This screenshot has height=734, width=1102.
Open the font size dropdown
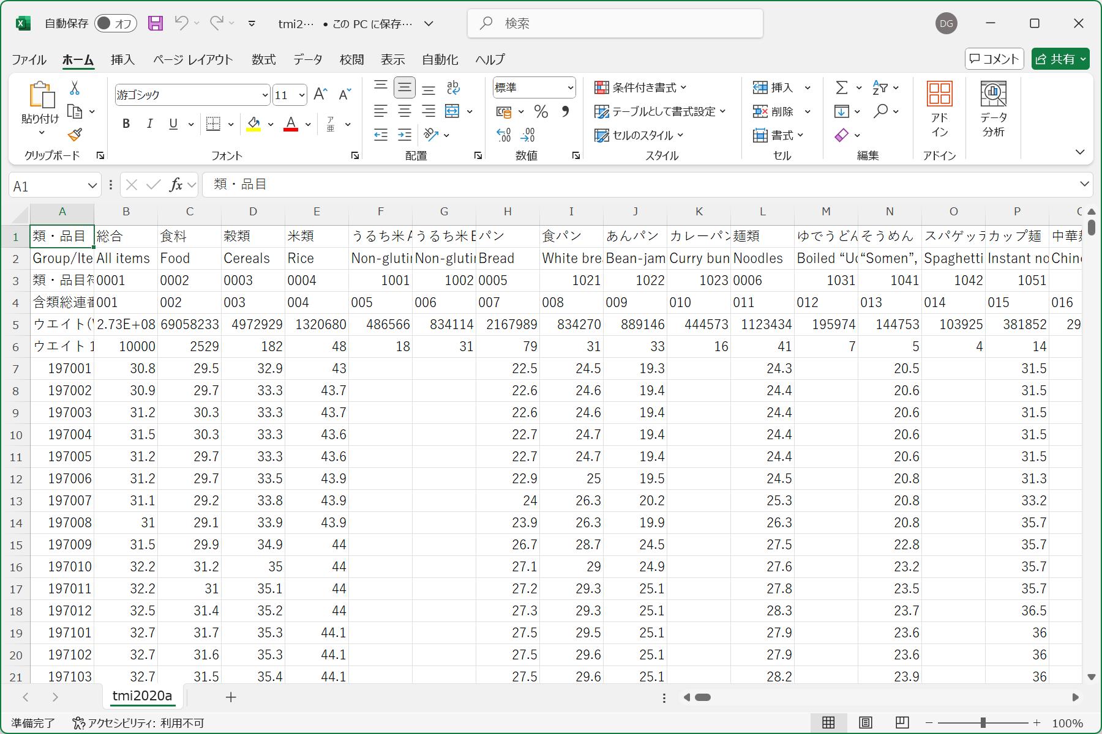302,95
